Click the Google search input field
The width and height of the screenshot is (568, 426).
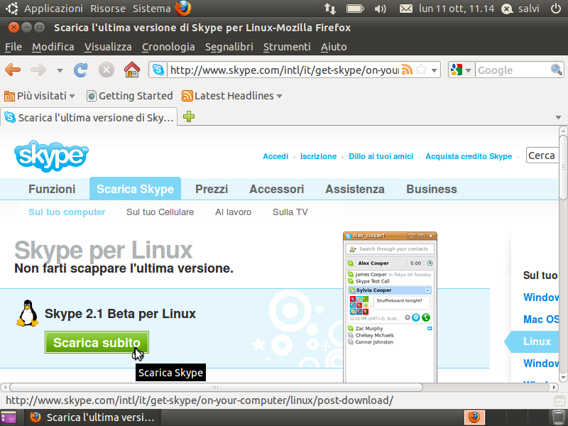(513, 70)
